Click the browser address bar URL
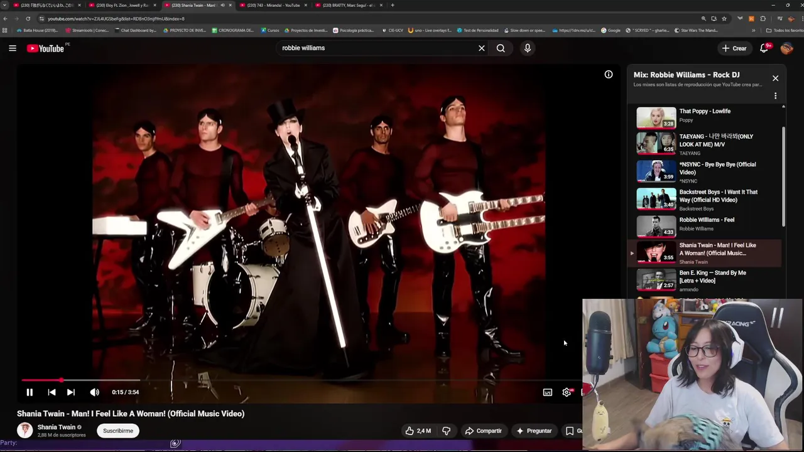The width and height of the screenshot is (804, 452). pyautogui.click(x=116, y=19)
